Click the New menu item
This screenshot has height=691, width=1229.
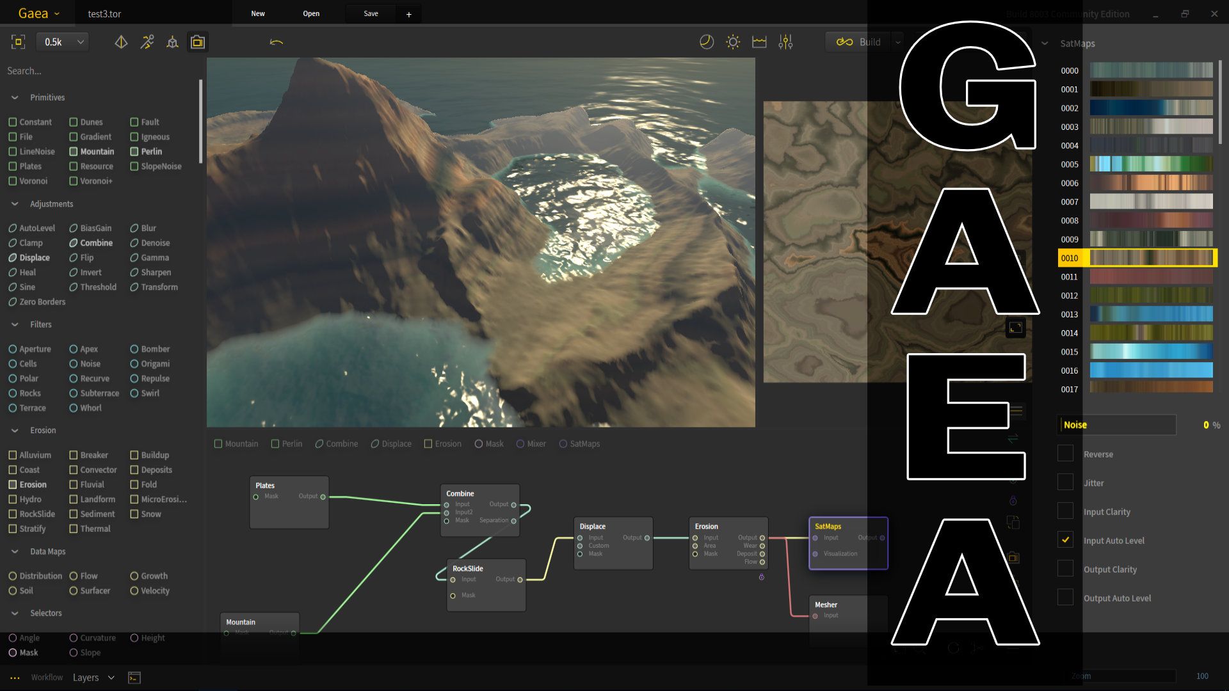tap(258, 13)
